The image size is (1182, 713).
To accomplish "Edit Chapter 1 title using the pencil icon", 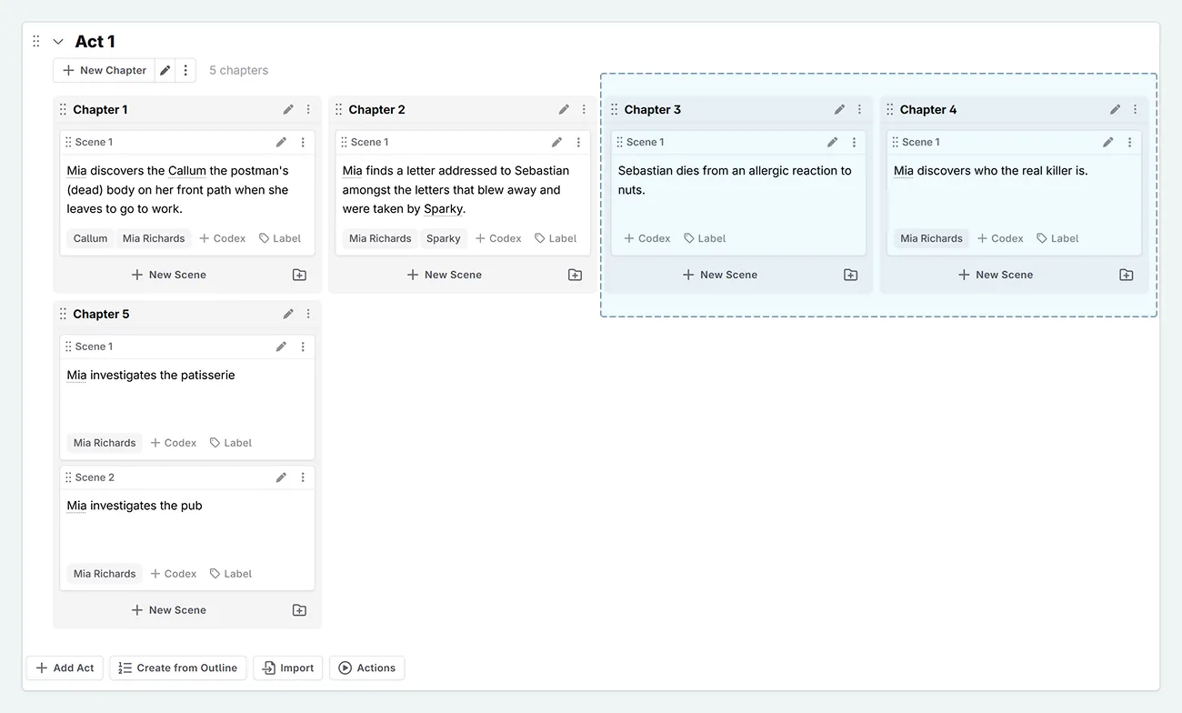I will click(288, 109).
